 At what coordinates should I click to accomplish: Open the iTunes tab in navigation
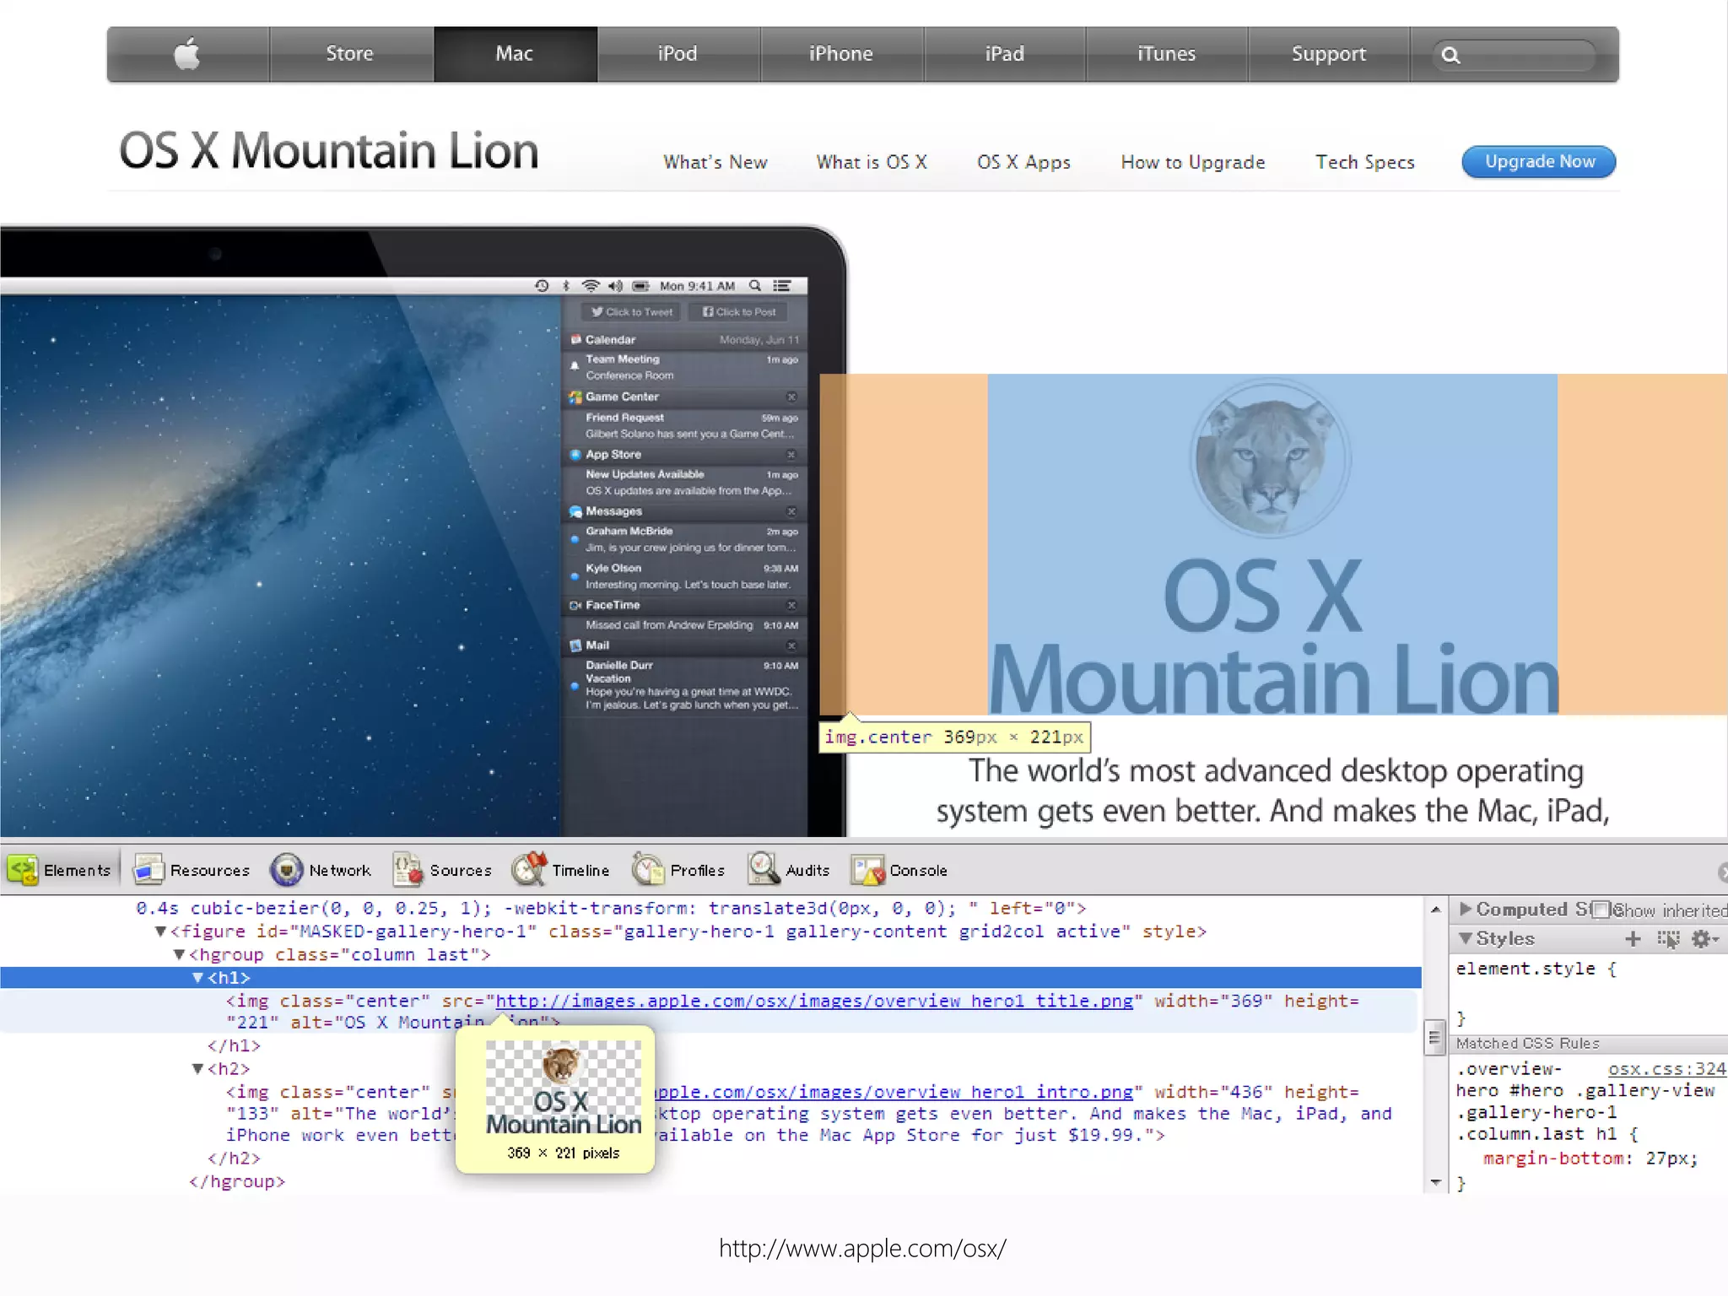[x=1166, y=54]
